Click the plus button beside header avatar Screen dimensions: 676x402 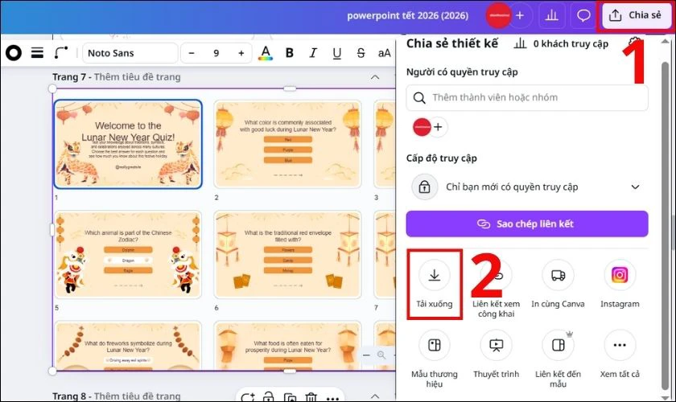[520, 15]
